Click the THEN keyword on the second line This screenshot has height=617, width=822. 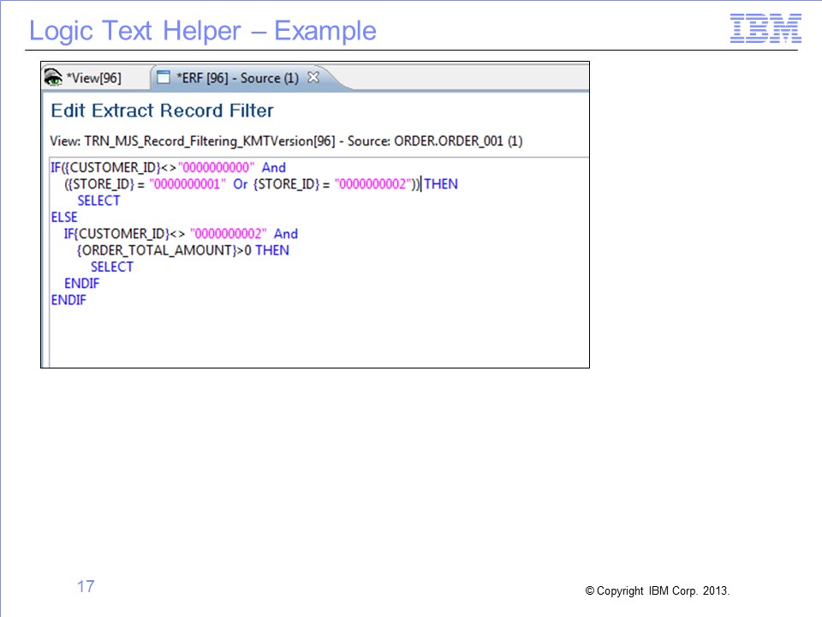[441, 184]
